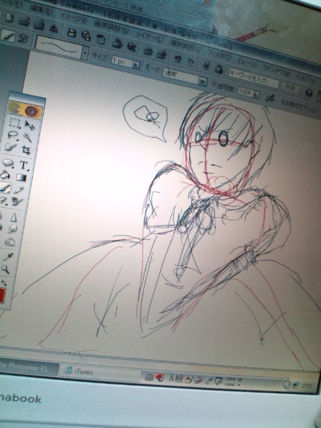Click the Help question mark icon
The image size is (321, 428).
[309, 93]
